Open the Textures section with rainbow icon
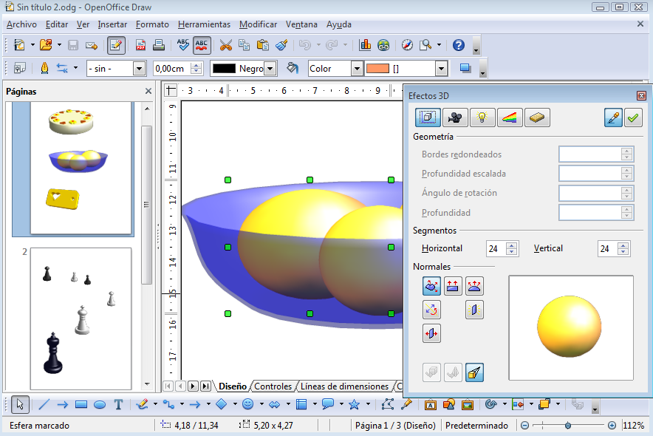Viewport: 653px width, 436px height. click(x=510, y=117)
